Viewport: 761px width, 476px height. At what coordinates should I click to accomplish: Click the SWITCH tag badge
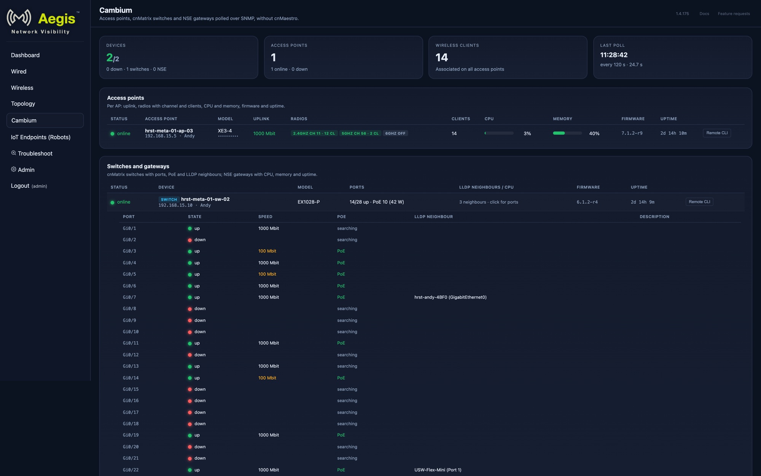point(169,200)
